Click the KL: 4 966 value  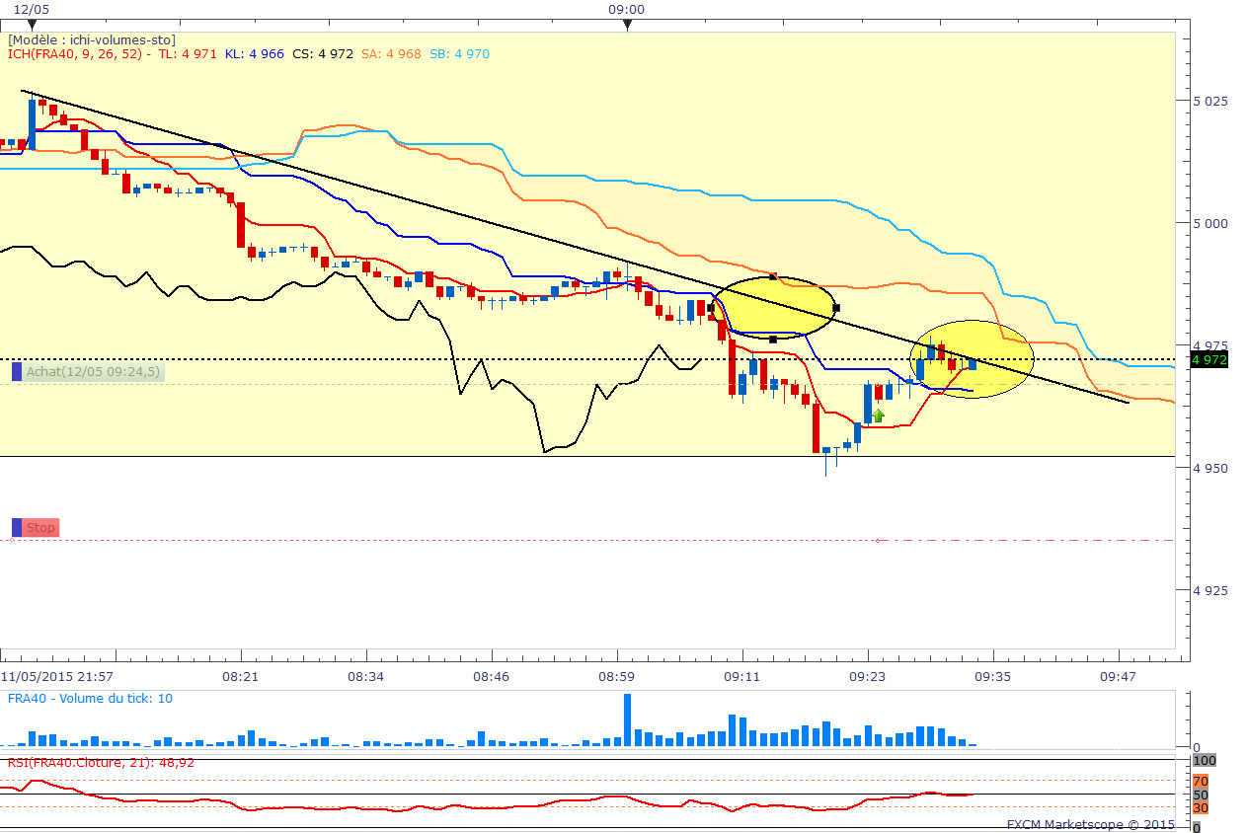point(254,54)
